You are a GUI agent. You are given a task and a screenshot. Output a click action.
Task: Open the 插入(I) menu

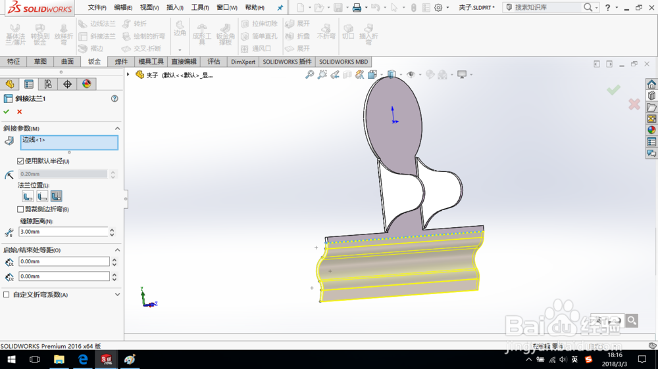174,7
